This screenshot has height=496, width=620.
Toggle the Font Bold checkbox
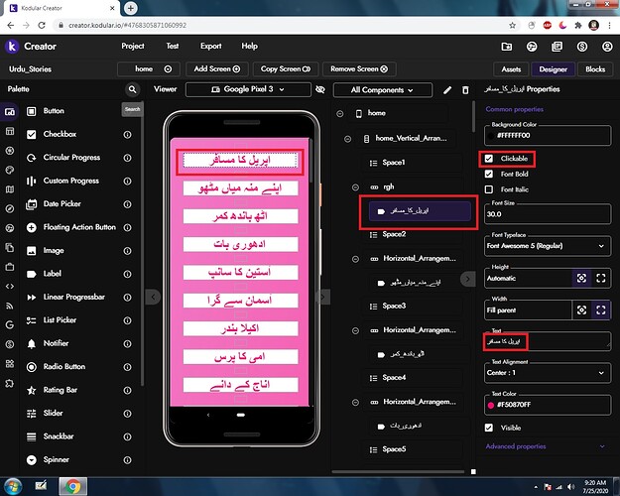[488, 174]
